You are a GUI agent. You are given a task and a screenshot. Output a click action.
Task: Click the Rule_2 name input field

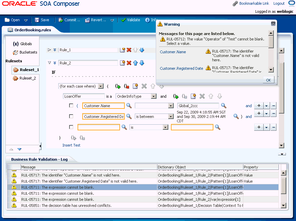(88, 63)
